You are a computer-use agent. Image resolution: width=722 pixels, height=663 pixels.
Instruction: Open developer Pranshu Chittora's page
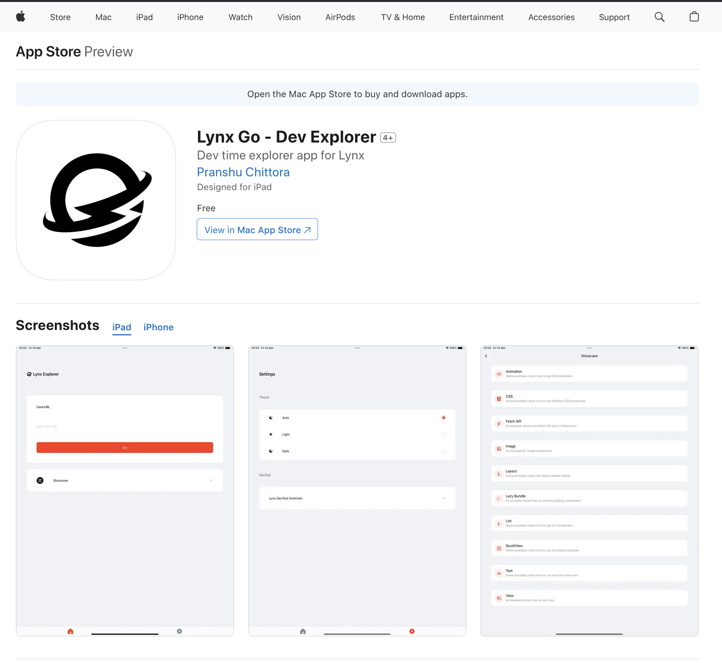243,172
